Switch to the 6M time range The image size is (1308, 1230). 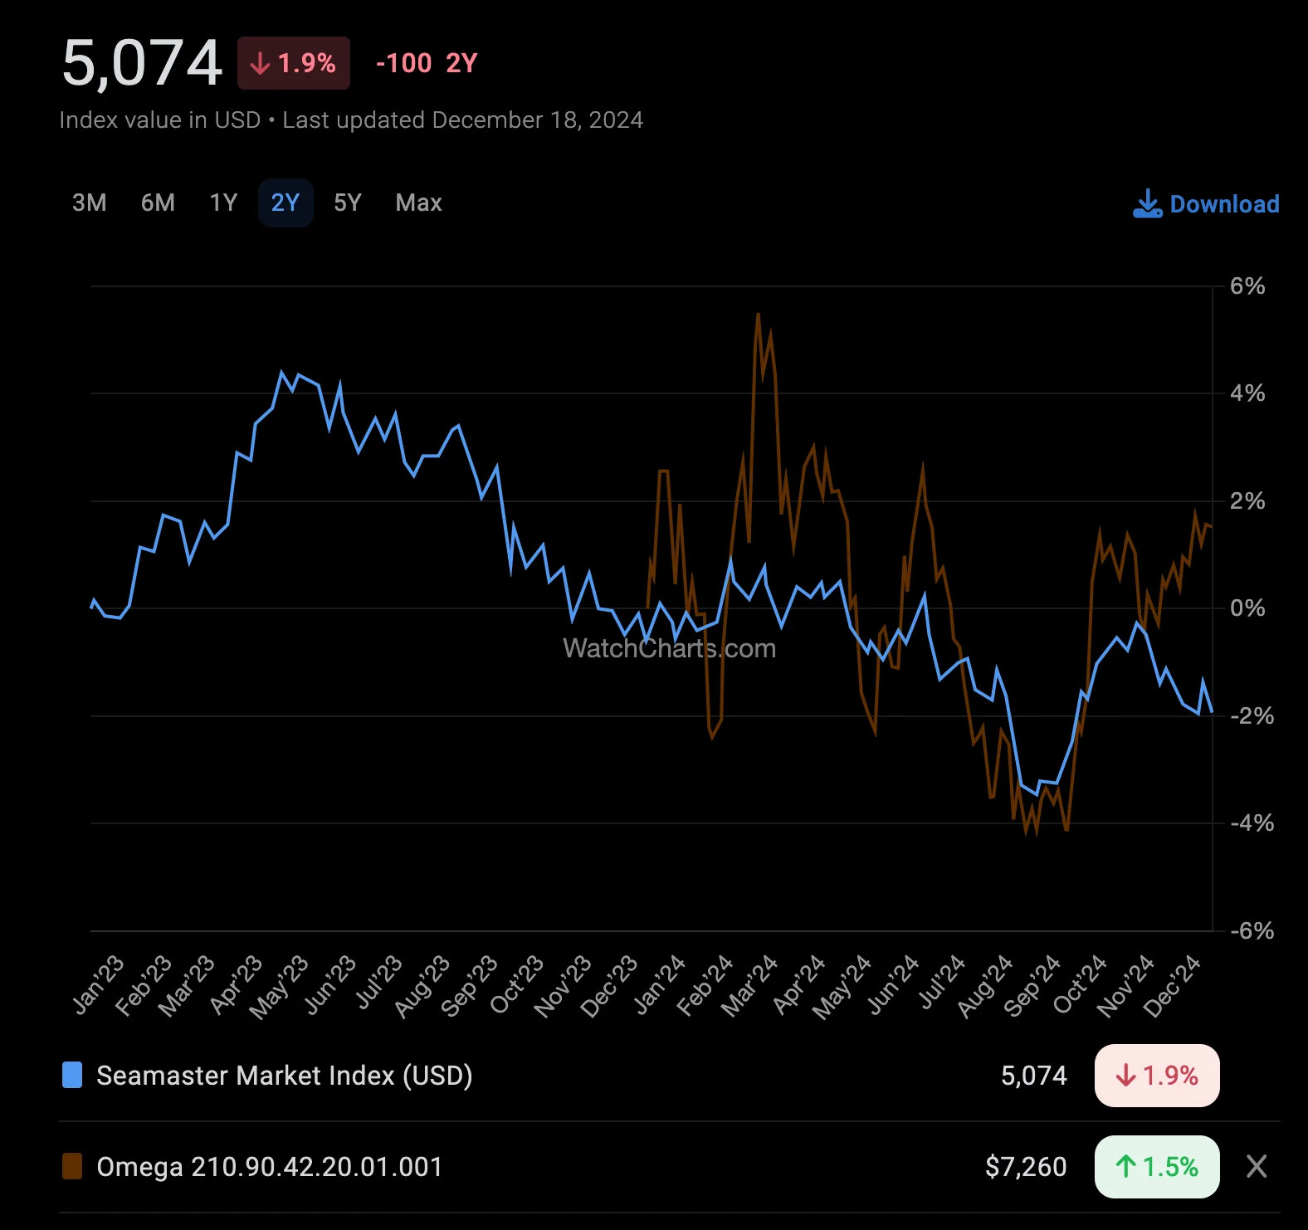(x=158, y=203)
